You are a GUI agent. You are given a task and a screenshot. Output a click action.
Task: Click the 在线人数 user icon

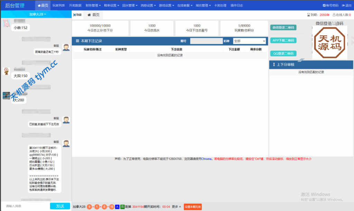click(x=334, y=15)
